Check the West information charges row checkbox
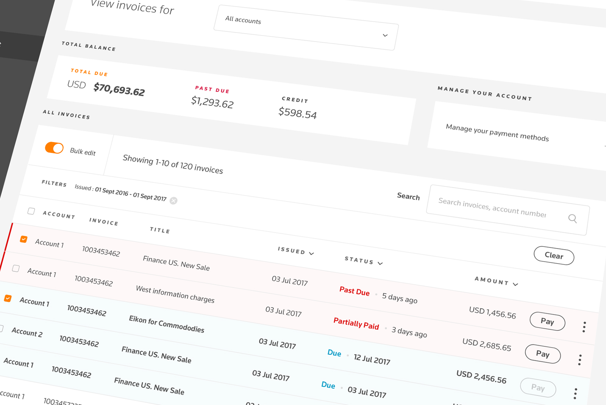 [16, 268]
